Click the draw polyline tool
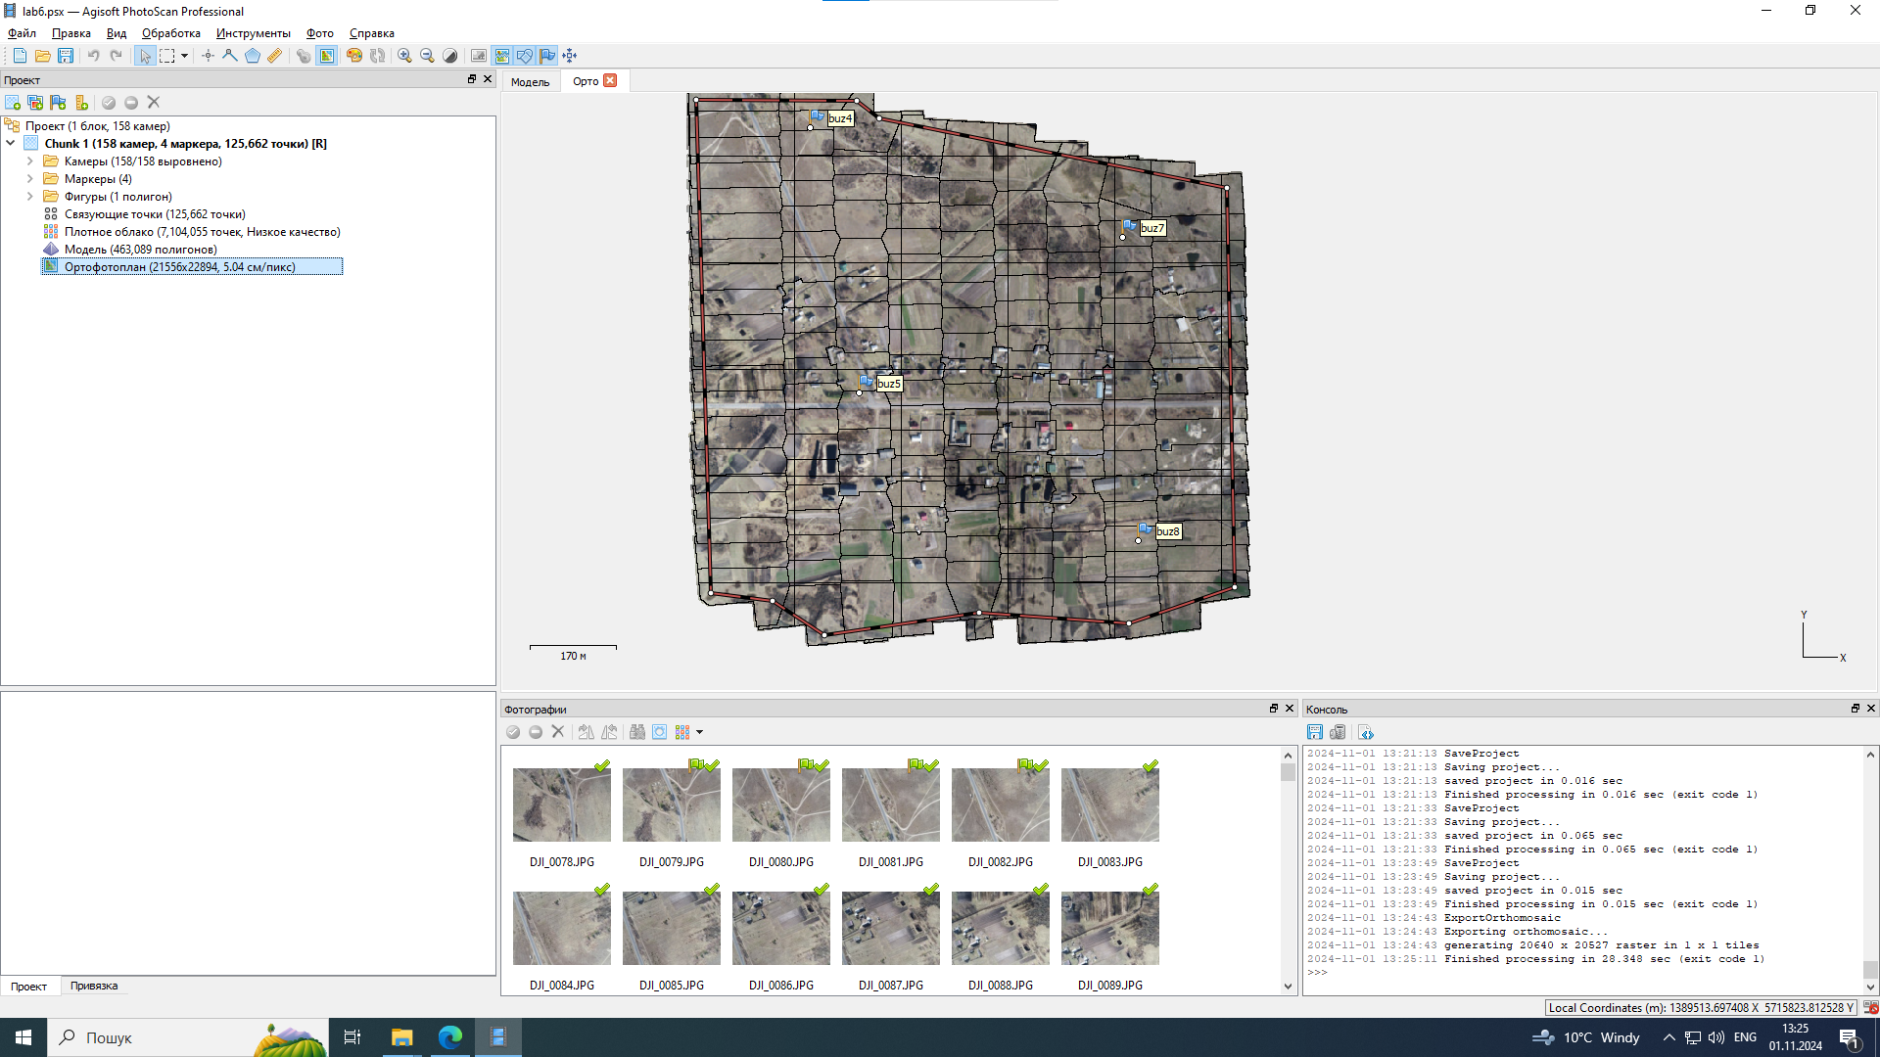This screenshot has height=1057, width=1880. pos(230,56)
